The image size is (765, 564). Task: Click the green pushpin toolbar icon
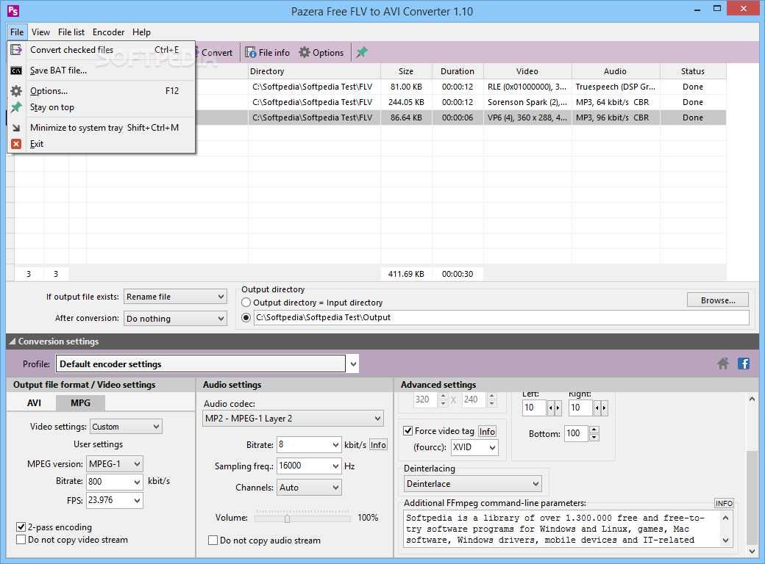tap(361, 52)
